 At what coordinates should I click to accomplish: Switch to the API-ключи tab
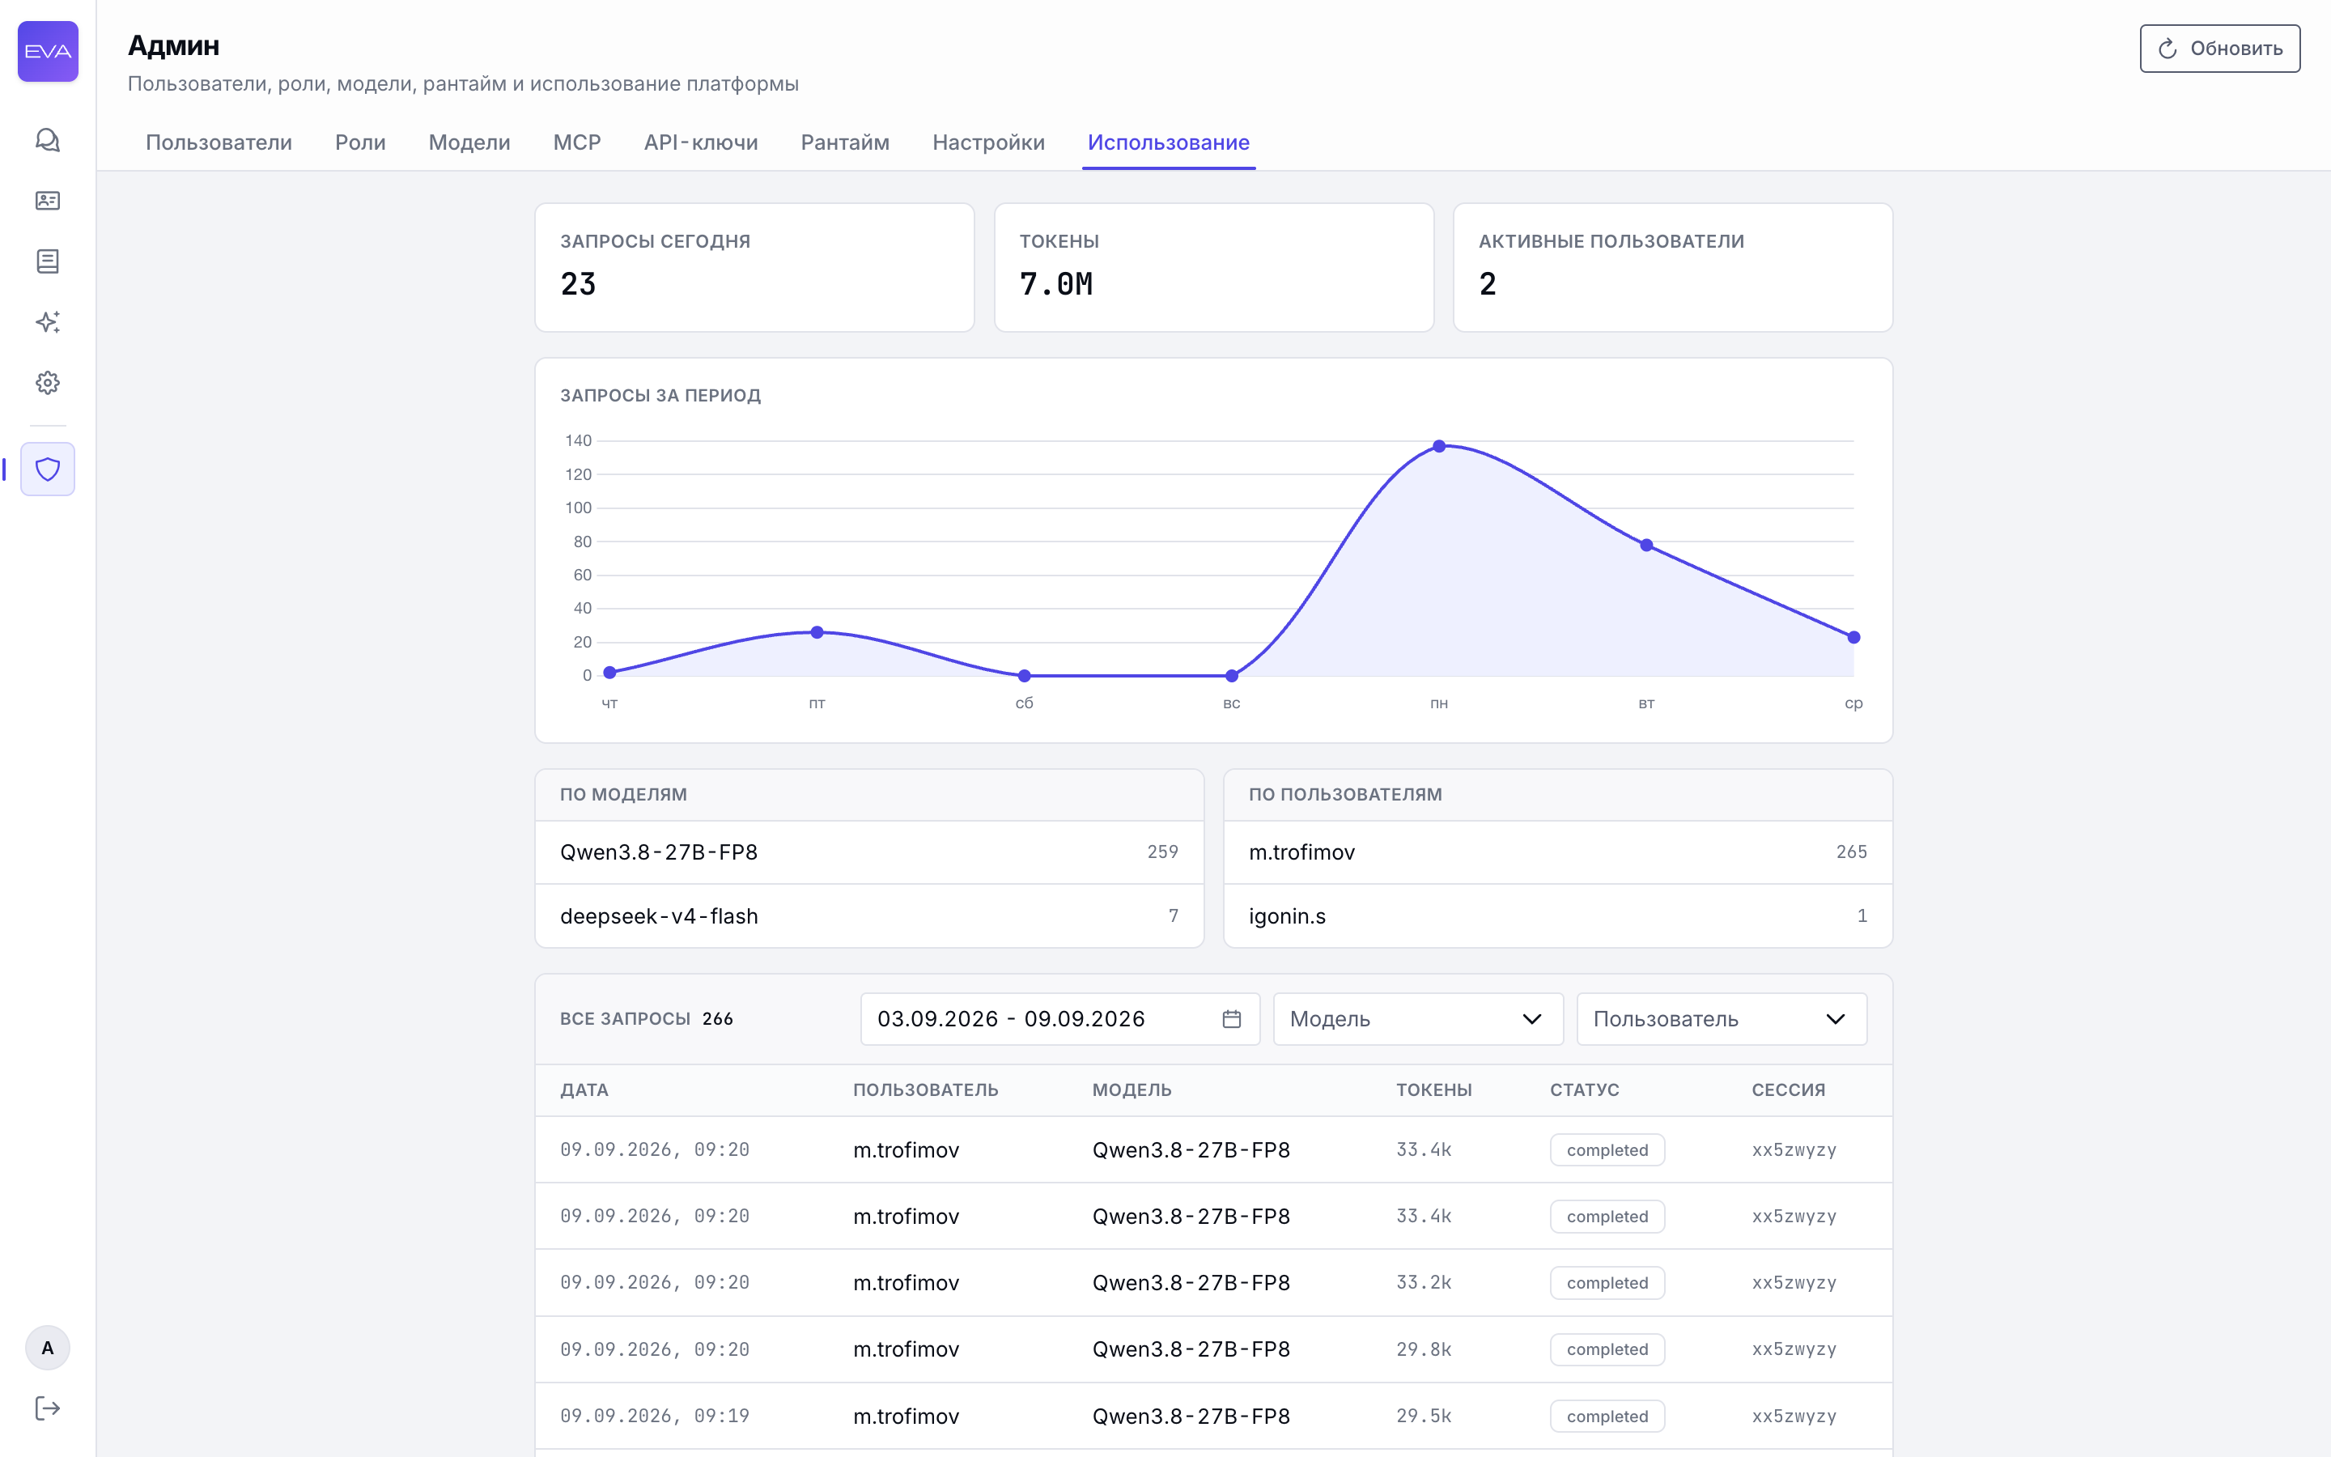pos(700,142)
